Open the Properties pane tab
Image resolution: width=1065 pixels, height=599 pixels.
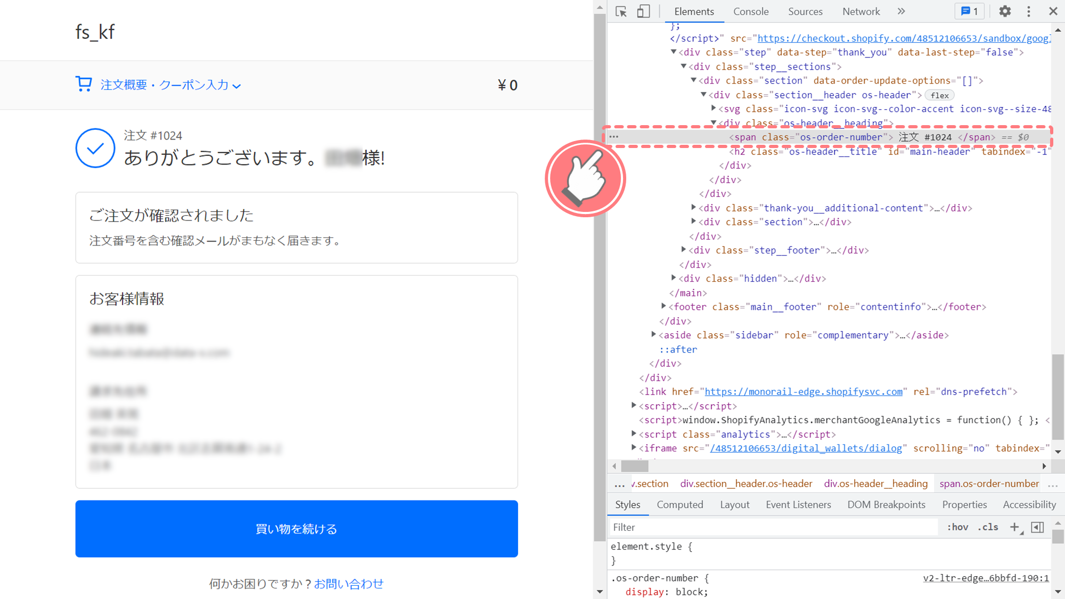tap(964, 505)
